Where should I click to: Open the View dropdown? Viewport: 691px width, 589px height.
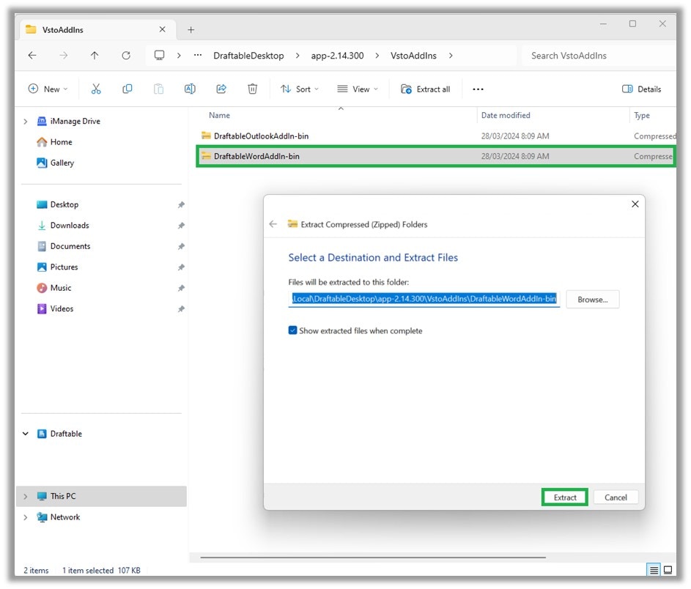tap(357, 89)
